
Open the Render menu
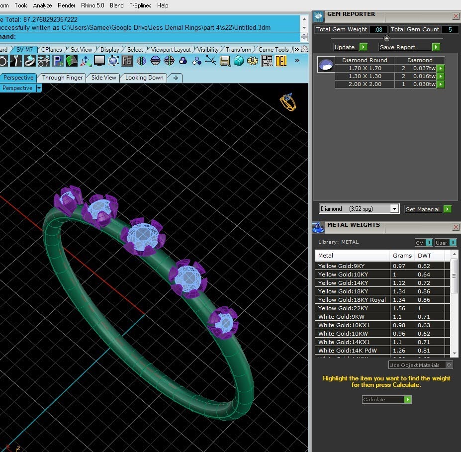click(x=67, y=5)
